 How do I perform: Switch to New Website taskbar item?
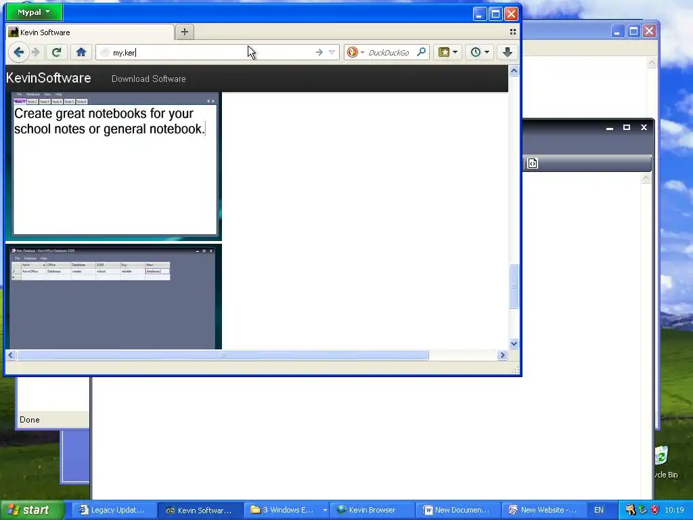[543, 510]
